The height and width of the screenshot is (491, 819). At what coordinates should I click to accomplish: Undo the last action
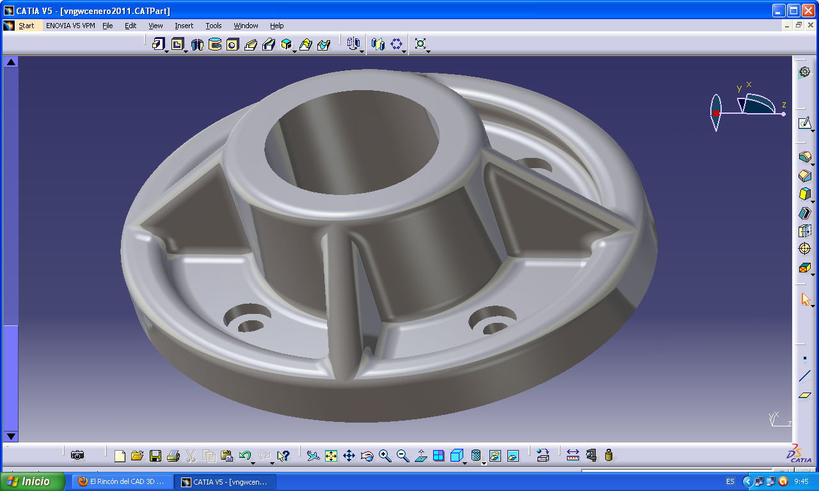[244, 455]
